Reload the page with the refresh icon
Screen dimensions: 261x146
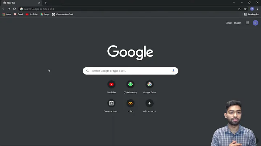[14, 9]
